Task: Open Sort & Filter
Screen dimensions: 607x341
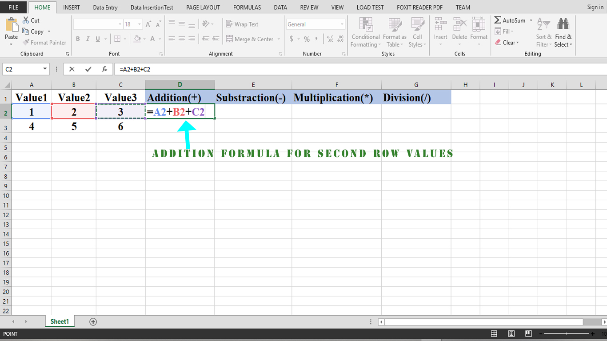Action: tap(543, 32)
